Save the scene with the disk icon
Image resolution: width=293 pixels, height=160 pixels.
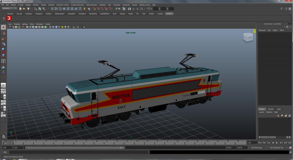click(x=28, y=9)
